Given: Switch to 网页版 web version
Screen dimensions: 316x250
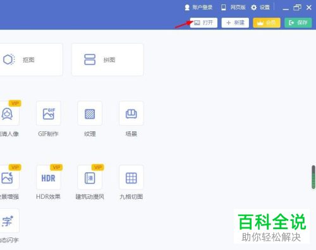Looking at the screenshot, I should (233, 8).
